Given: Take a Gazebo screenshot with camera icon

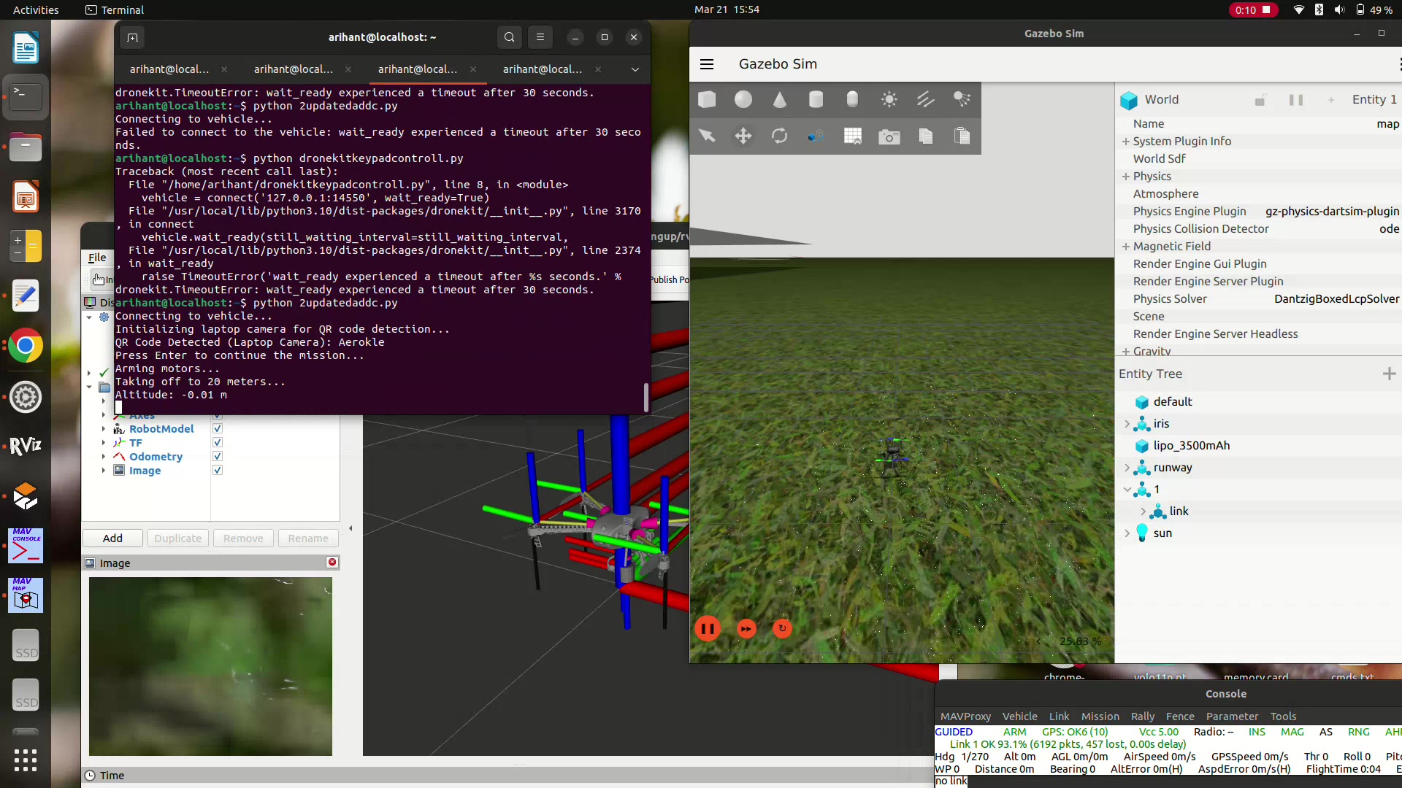Looking at the screenshot, I should click(x=889, y=136).
